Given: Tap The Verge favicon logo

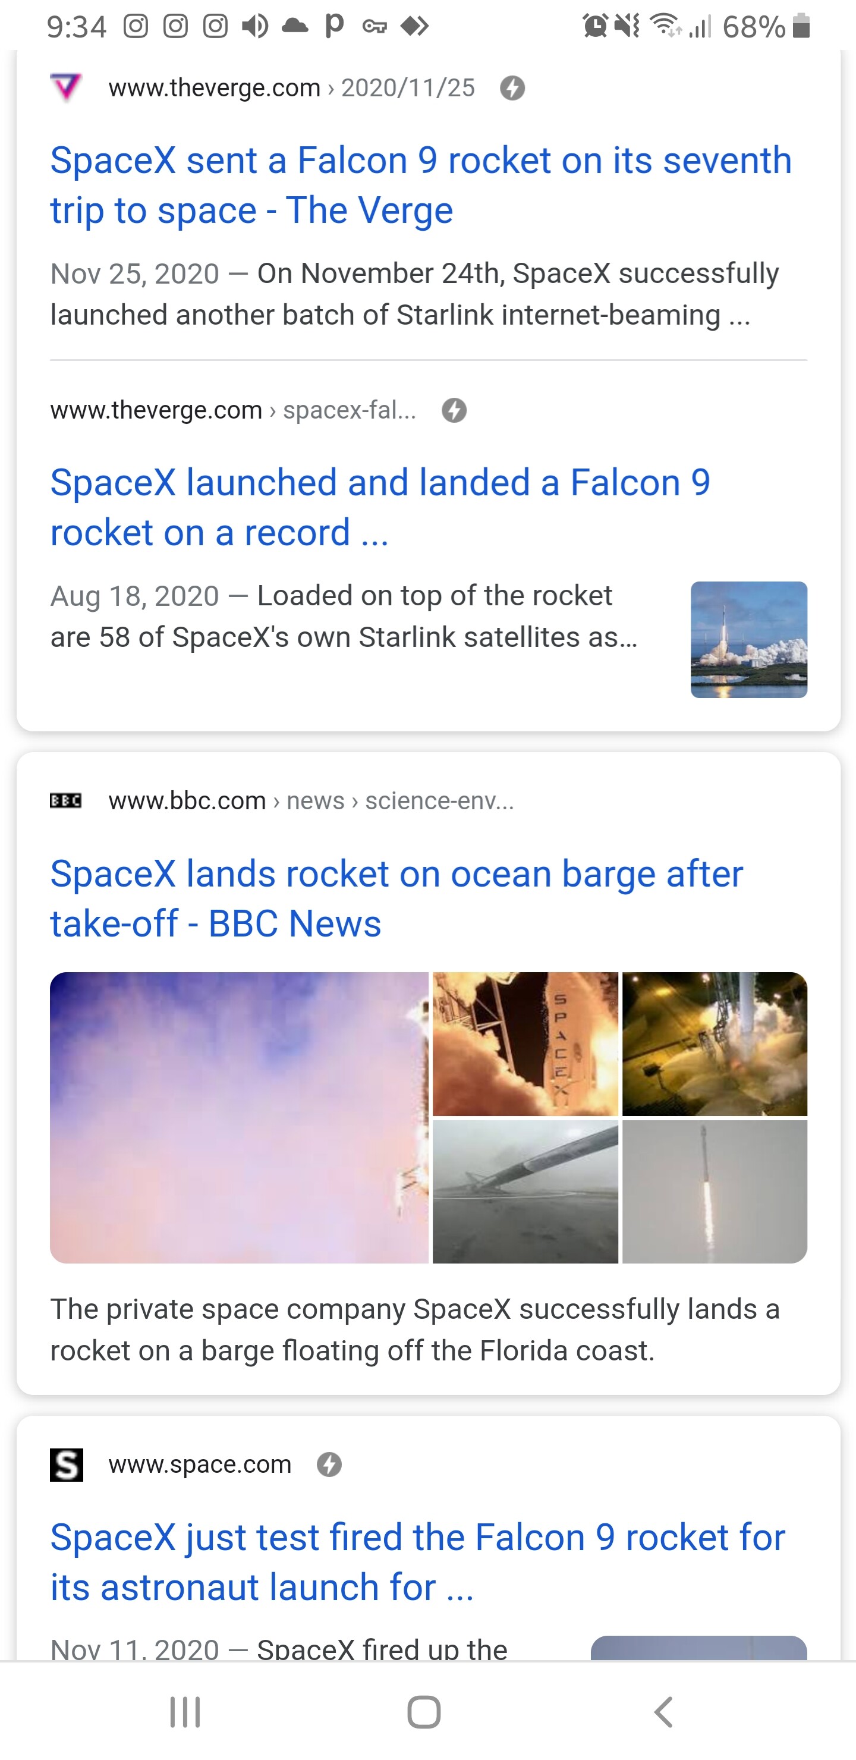Looking at the screenshot, I should tap(66, 88).
